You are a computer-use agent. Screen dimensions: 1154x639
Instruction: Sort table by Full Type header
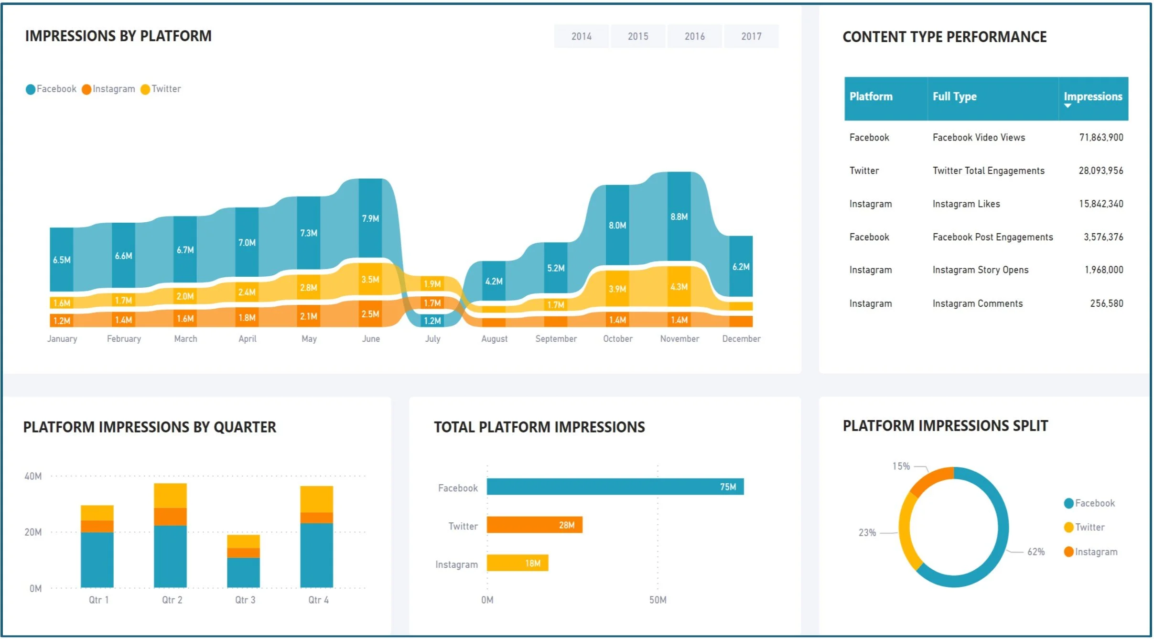[x=954, y=97]
